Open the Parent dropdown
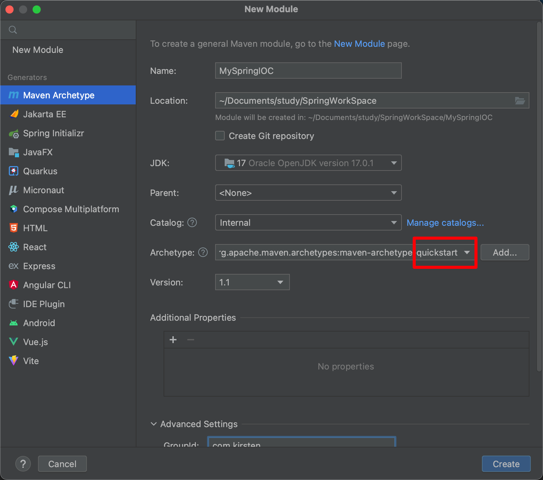Screen dimensions: 543x480 [x=308, y=193]
